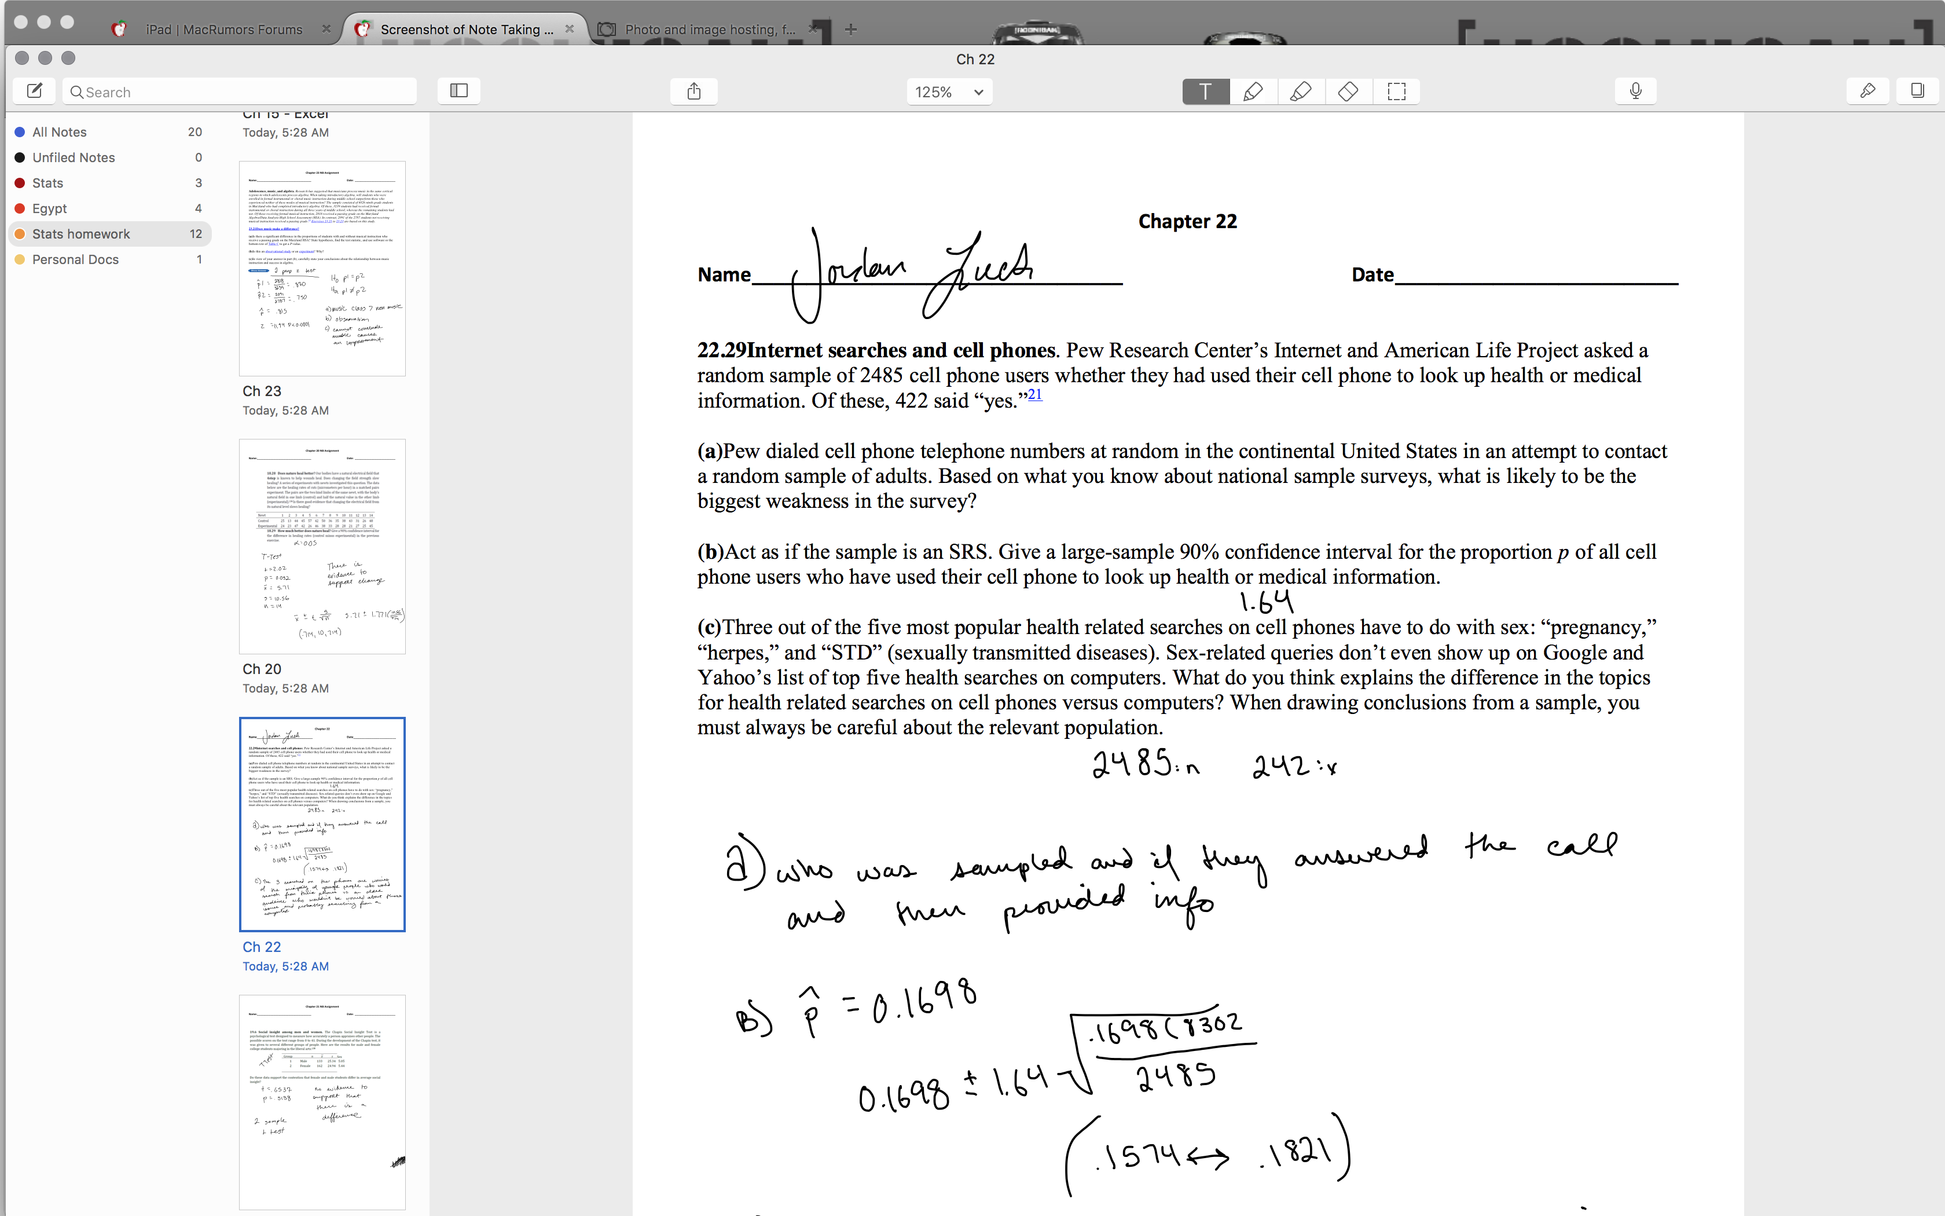1945x1216 pixels.
Task: Click the blue dot beside All Notes
Action: click(20, 132)
